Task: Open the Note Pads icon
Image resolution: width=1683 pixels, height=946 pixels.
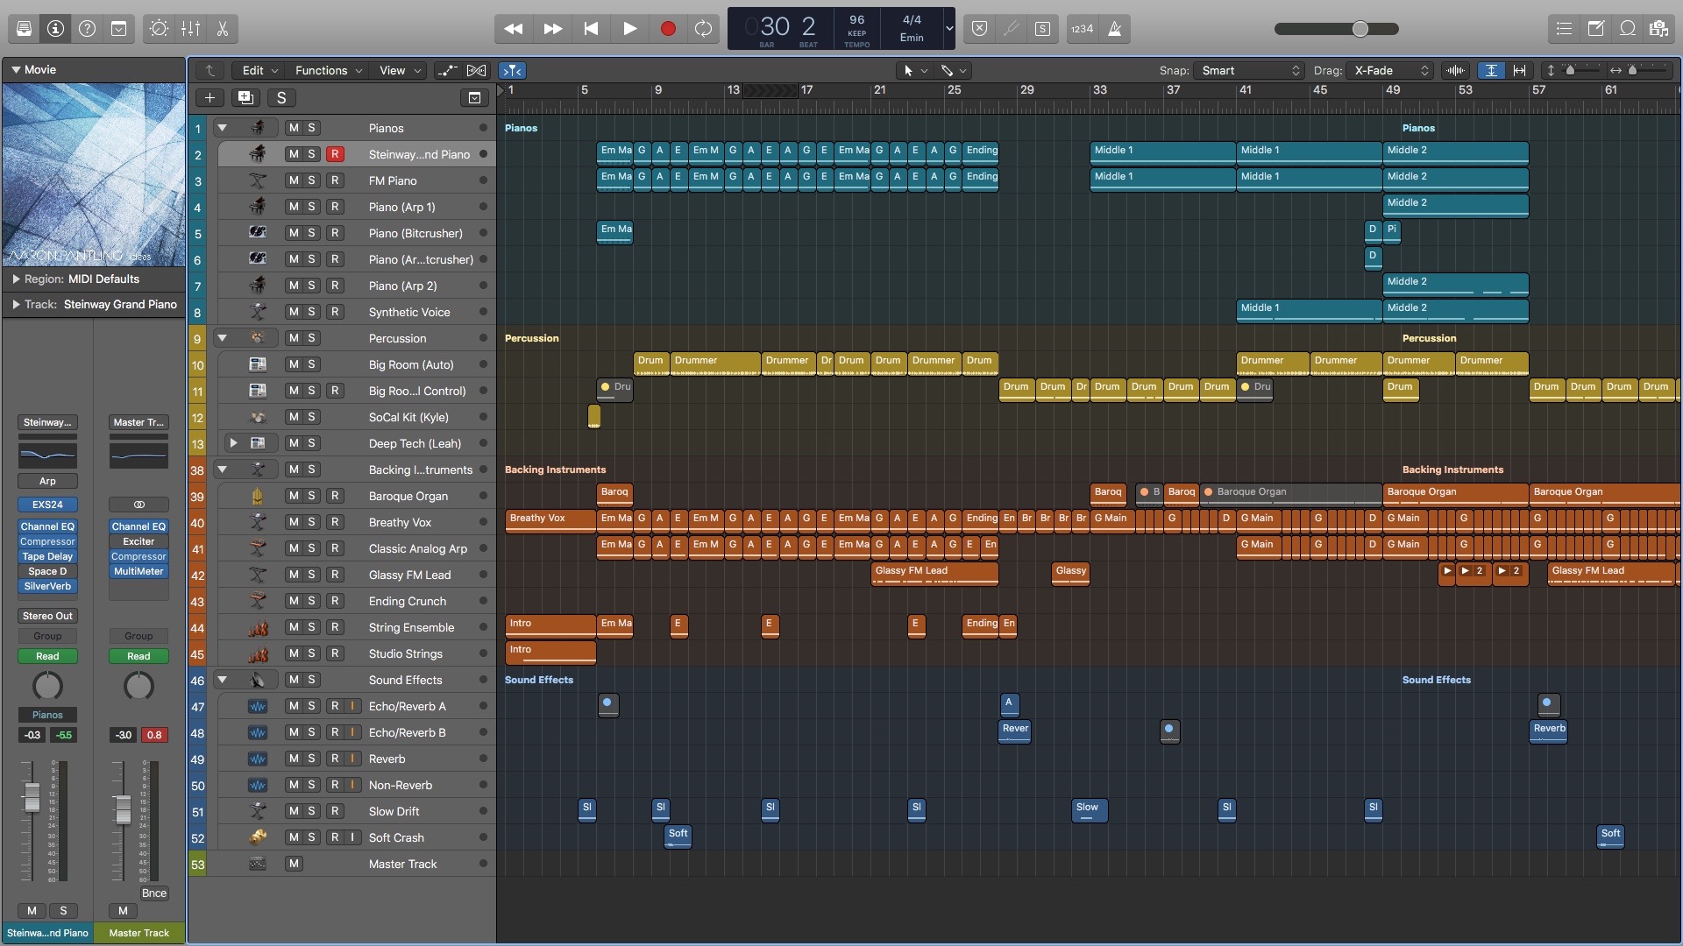Action: click(1595, 29)
